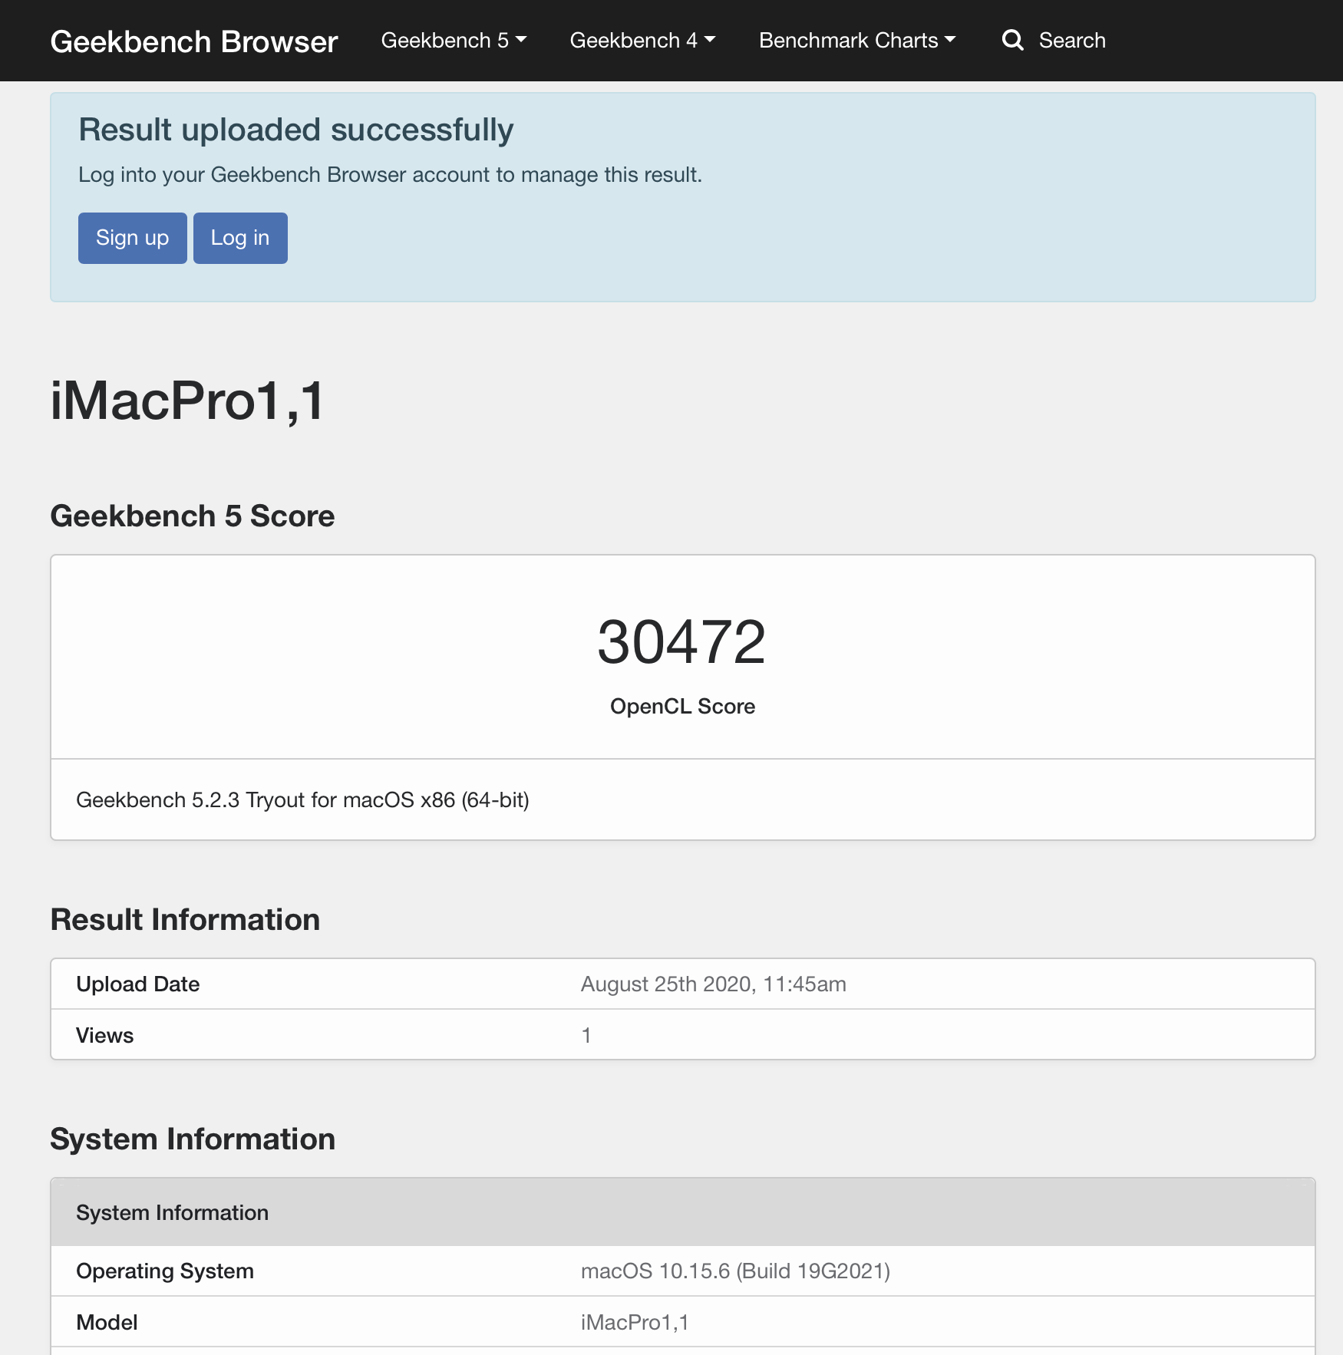Expand the Geekbench 4 dropdown menu

(642, 40)
